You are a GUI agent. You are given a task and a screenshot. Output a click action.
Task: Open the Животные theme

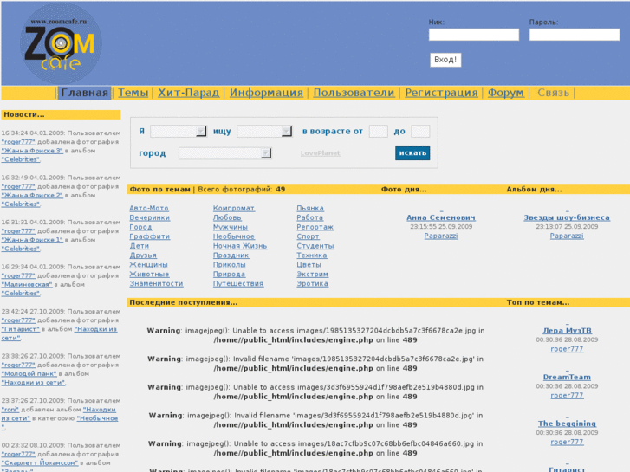pos(149,274)
